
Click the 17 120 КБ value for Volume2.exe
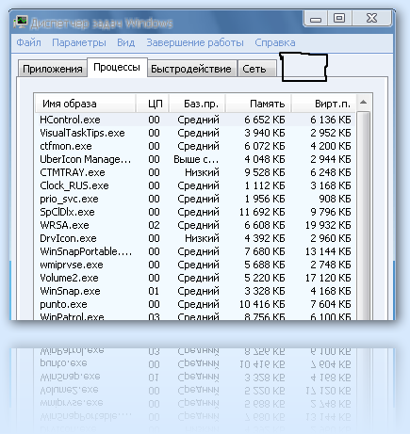click(x=328, y=278)
